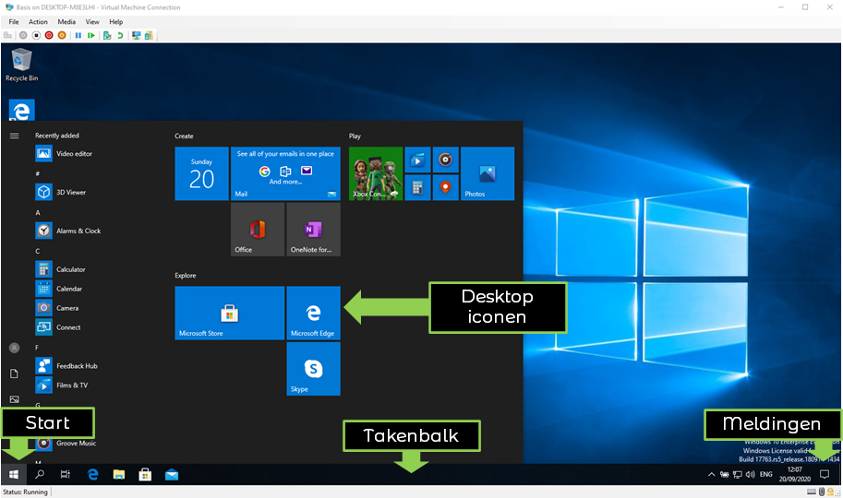Open the Microsoft Store tile
Viewport: 843px width, 498px height.
coord(230,314)
